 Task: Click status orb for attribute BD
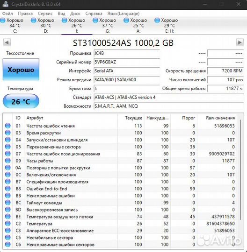[x=7, y=210]
